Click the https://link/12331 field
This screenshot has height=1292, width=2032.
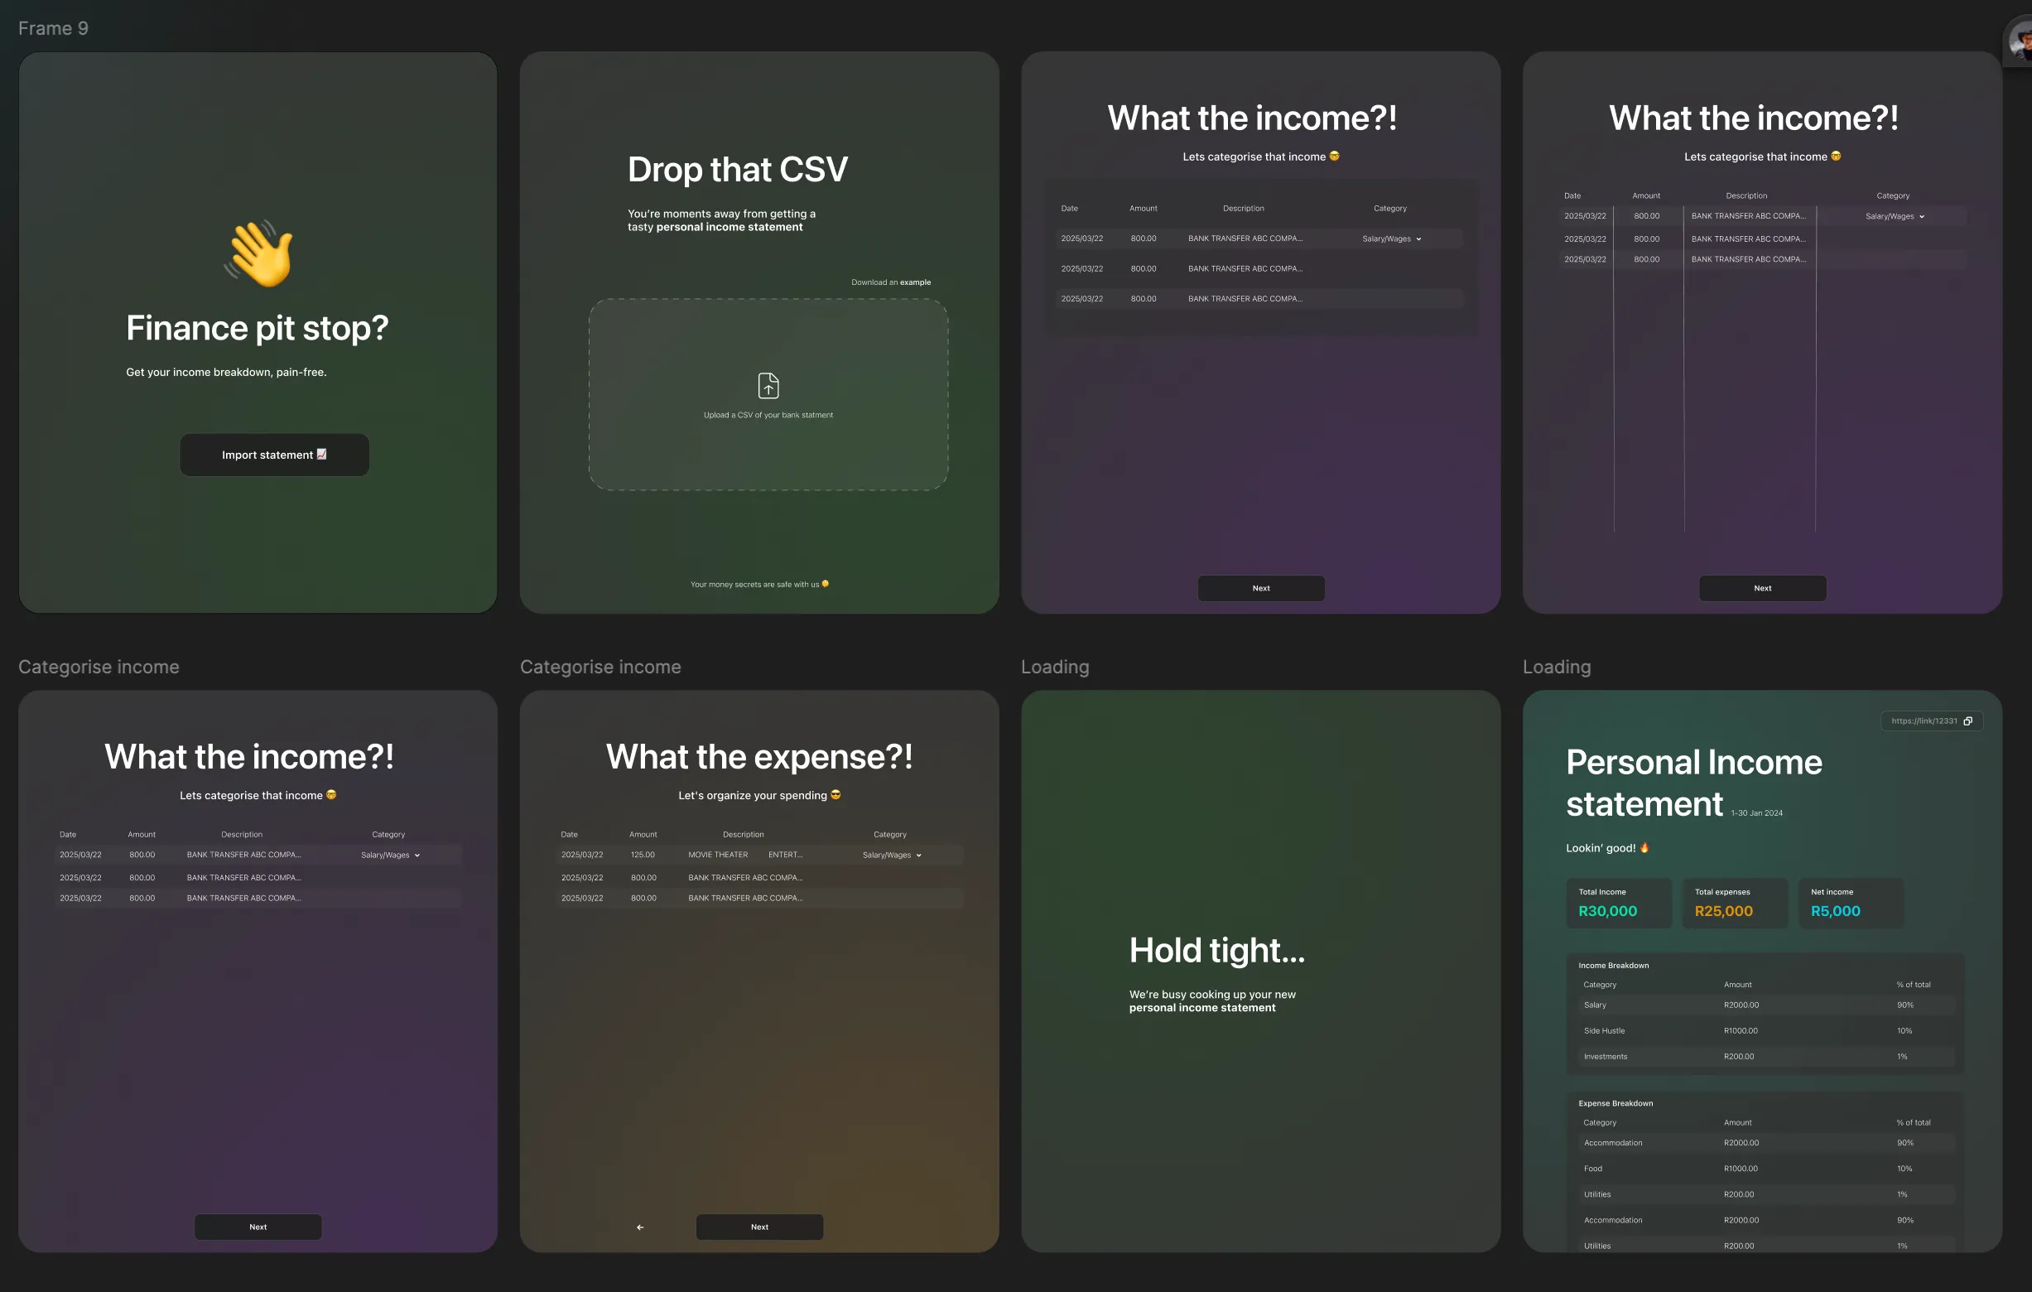[x=1924, y=721]
